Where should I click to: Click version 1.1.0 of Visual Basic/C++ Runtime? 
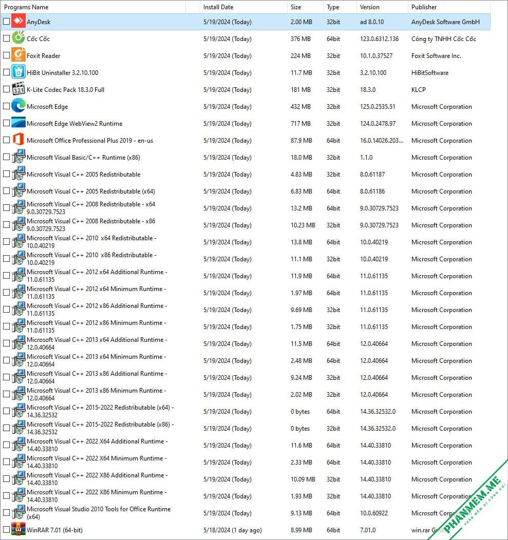(x=366, y=157)
